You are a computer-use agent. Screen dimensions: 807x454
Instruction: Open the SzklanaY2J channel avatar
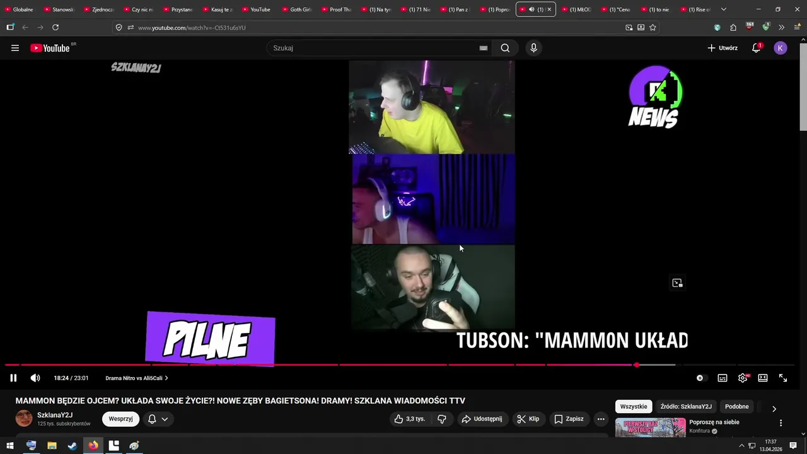click(x=24, y=419)
